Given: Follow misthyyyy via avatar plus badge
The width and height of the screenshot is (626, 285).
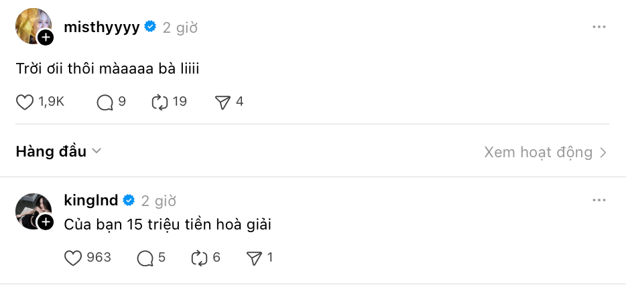Looking at the screenshot, I should [46, 38].
